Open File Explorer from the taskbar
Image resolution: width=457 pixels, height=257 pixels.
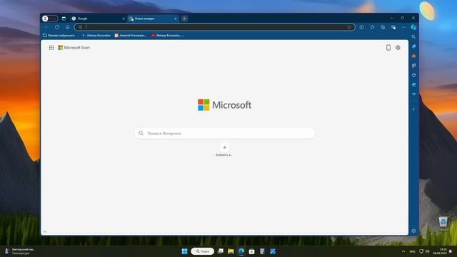tap(231, 251)
